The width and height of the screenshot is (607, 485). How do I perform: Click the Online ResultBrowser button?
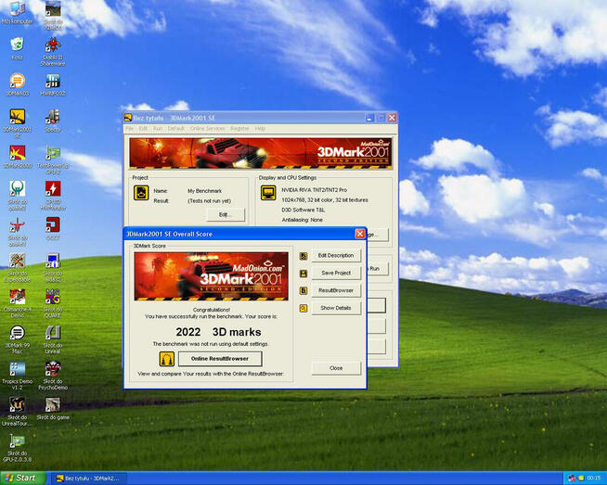tap(220, 359)
